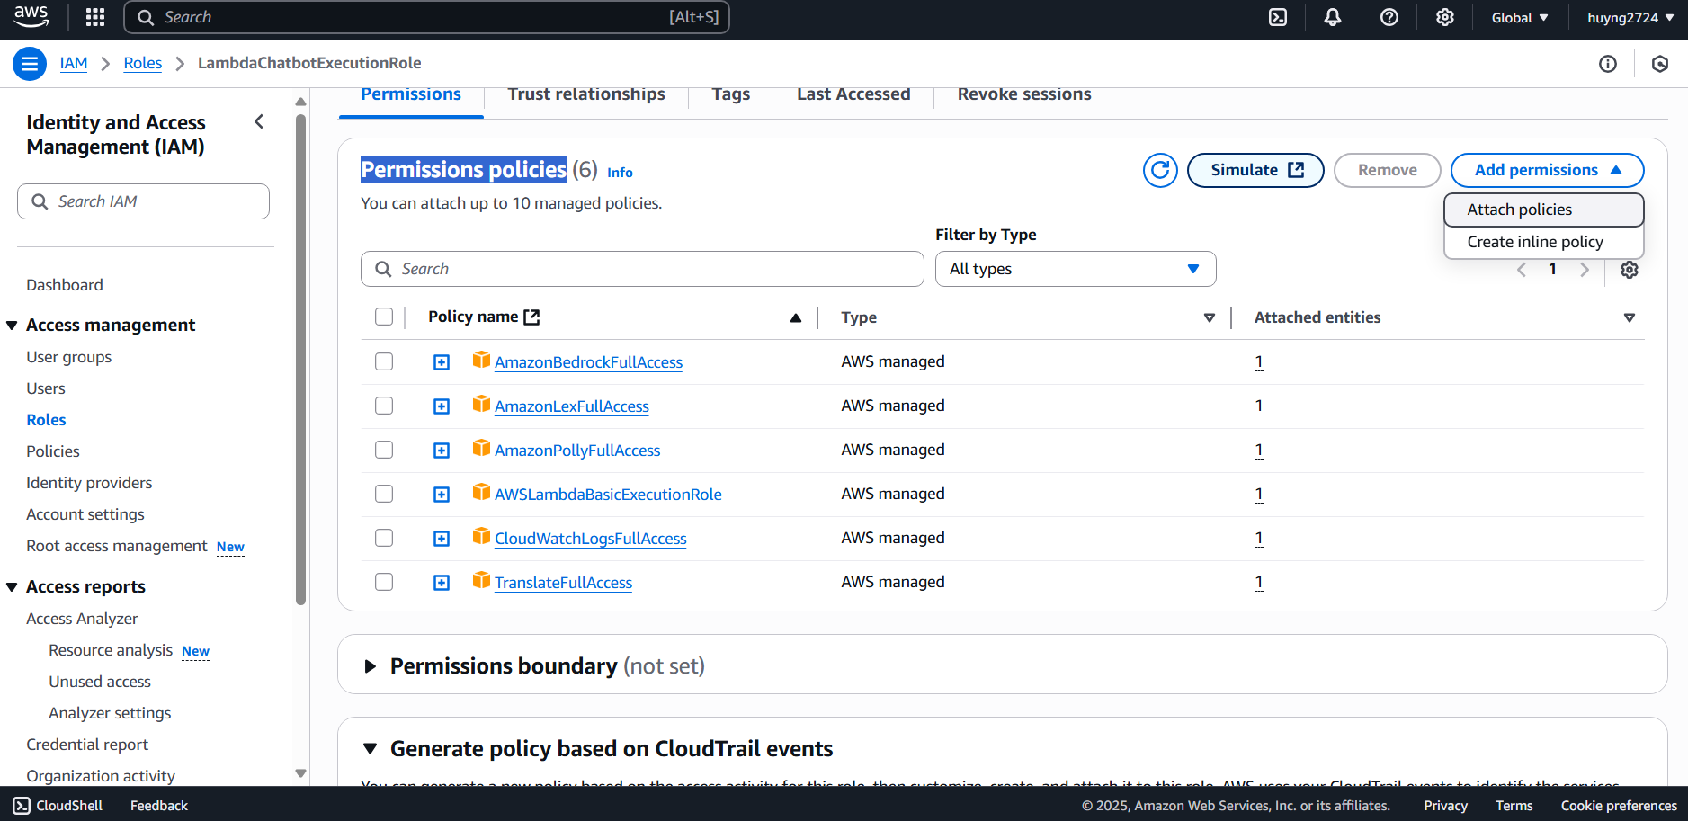Click the policies Search field
This screenshot has height=821, width=1688.
click(642, 269)
